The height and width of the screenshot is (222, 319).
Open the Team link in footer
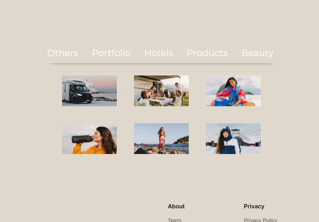point(174,220)
